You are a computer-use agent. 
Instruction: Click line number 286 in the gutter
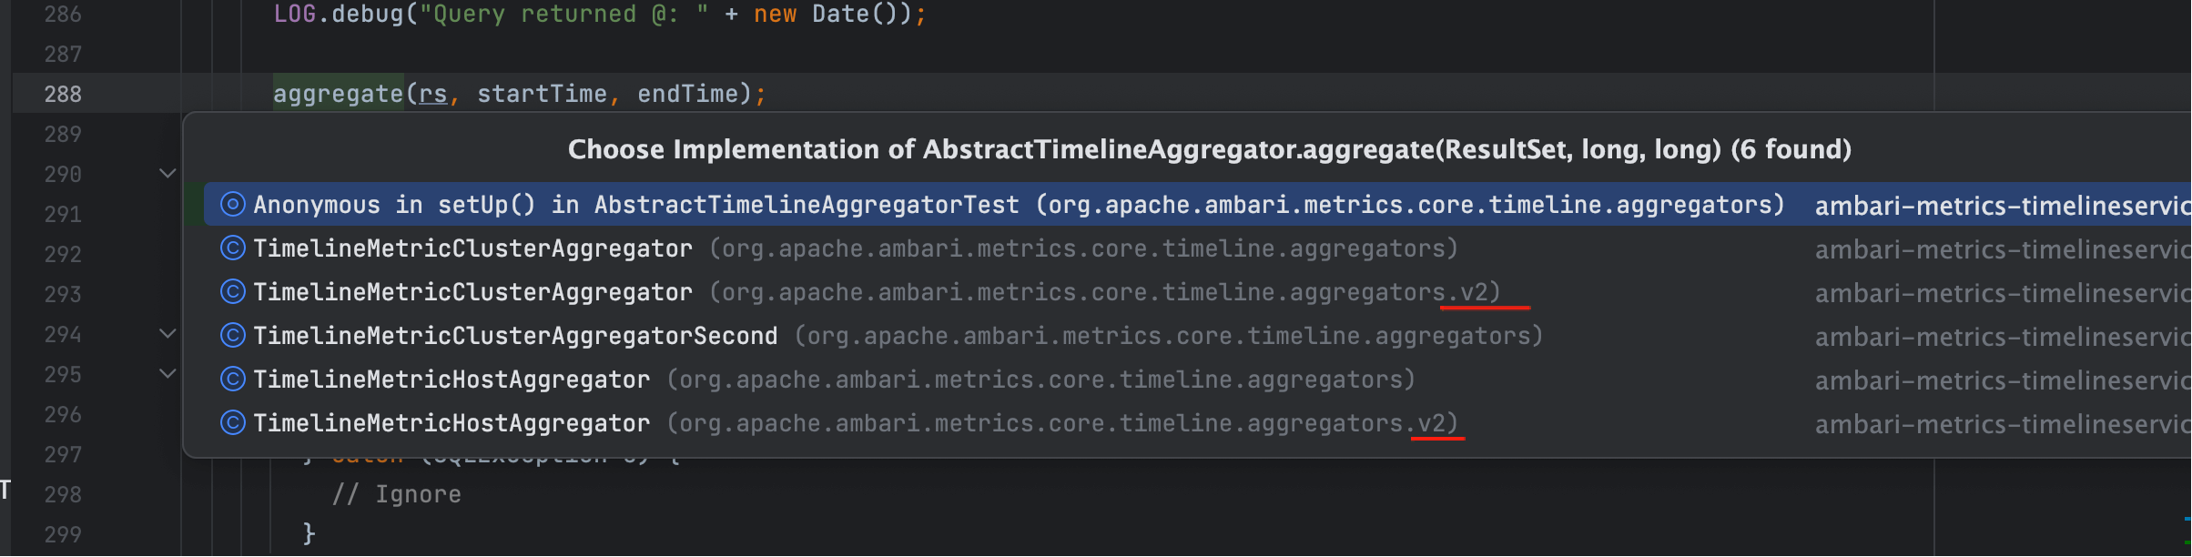tap(63, 14)
